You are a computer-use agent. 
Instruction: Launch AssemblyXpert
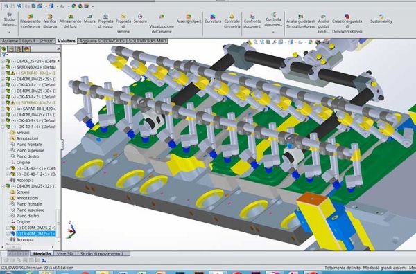click(x=189, y=19)
